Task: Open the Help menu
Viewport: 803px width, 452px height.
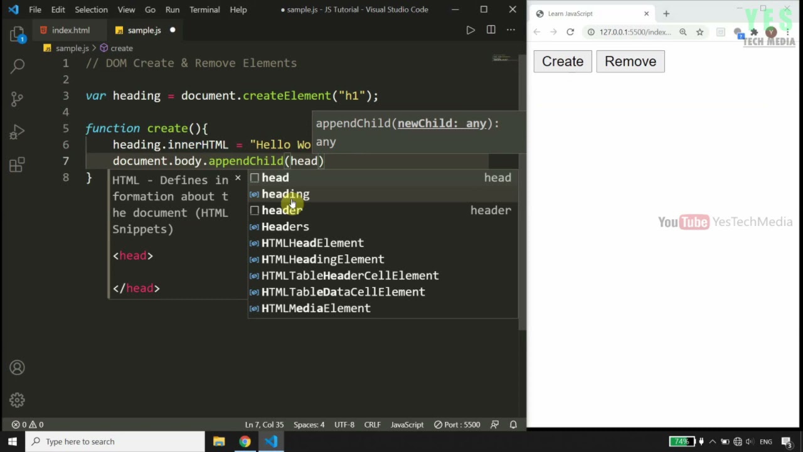Action: tap(238, 9)
